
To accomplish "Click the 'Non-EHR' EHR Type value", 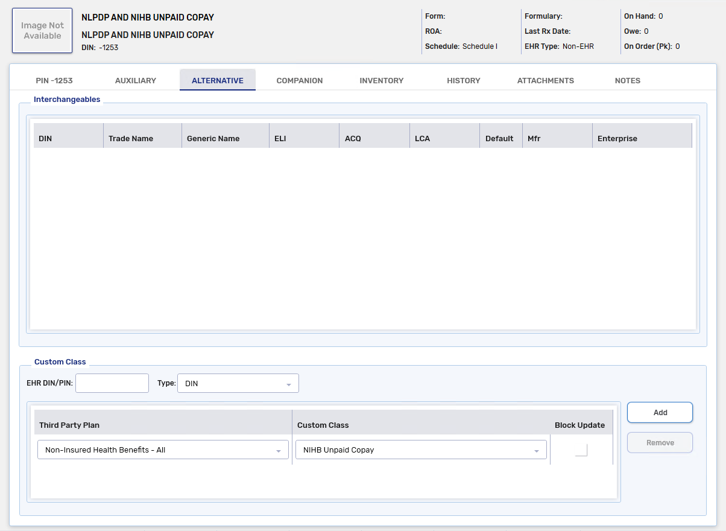I will pyautogui.click(x=578, y=46).
